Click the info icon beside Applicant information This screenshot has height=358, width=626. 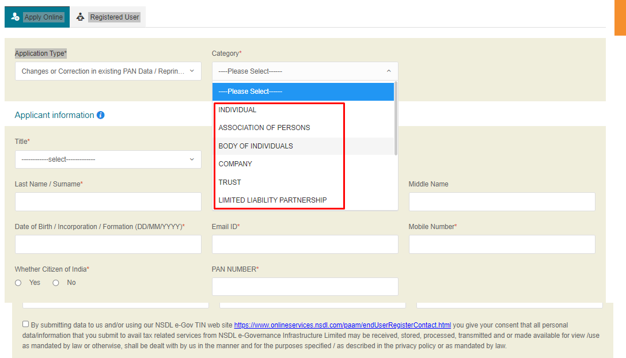tap(101, 115)
